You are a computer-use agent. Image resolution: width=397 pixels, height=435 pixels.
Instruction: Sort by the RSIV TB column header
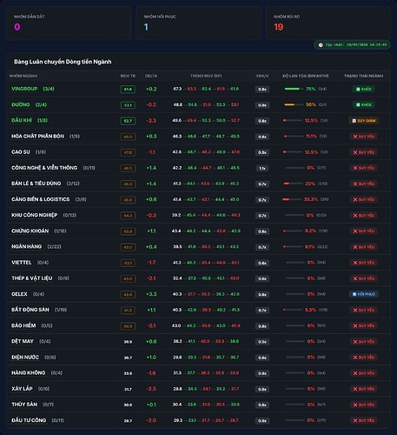(x=128, y=76)
